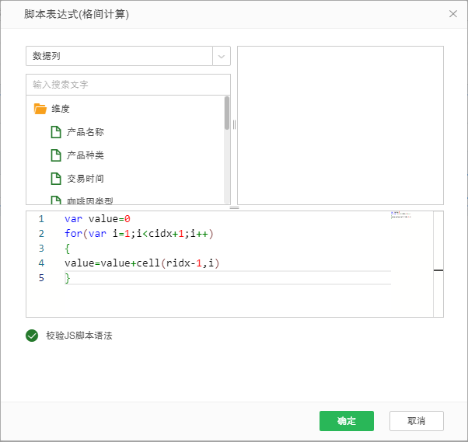Image resolution: width=468 pixels, height=442 pixels.
Task: Click the 数据列 combo box field
Action: point(119,56)
